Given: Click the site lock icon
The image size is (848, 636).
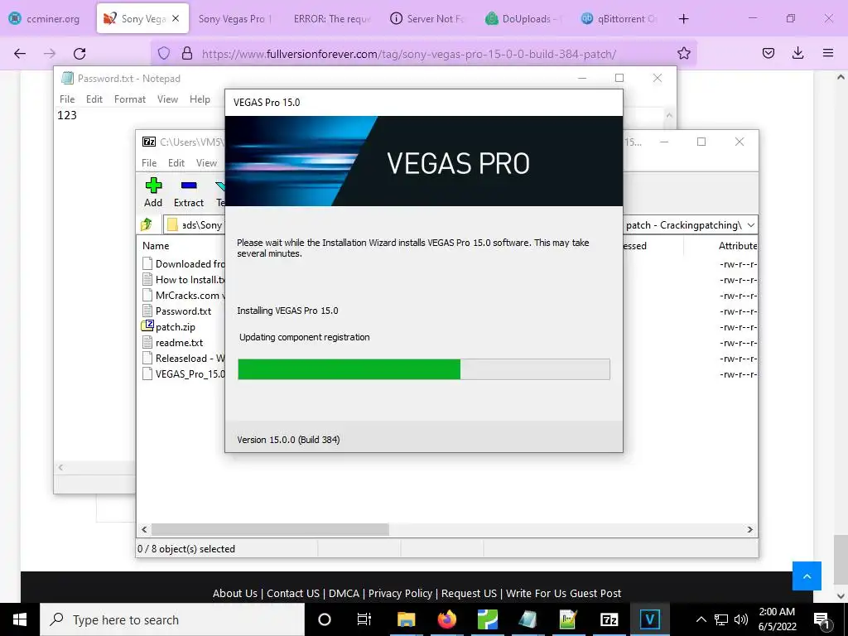Looking at the screenshot, I should [x=187, y=54].
